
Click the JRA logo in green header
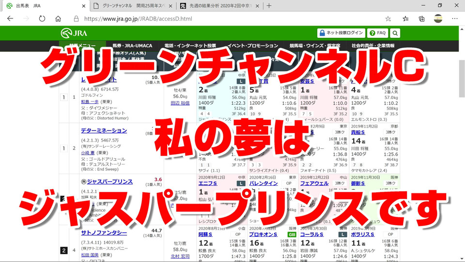pyautogui.click(x=74, y=33)
